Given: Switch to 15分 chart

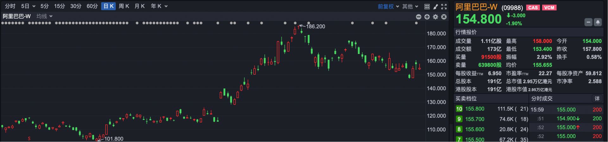Looking at the screenshot, I should (59, 6).
